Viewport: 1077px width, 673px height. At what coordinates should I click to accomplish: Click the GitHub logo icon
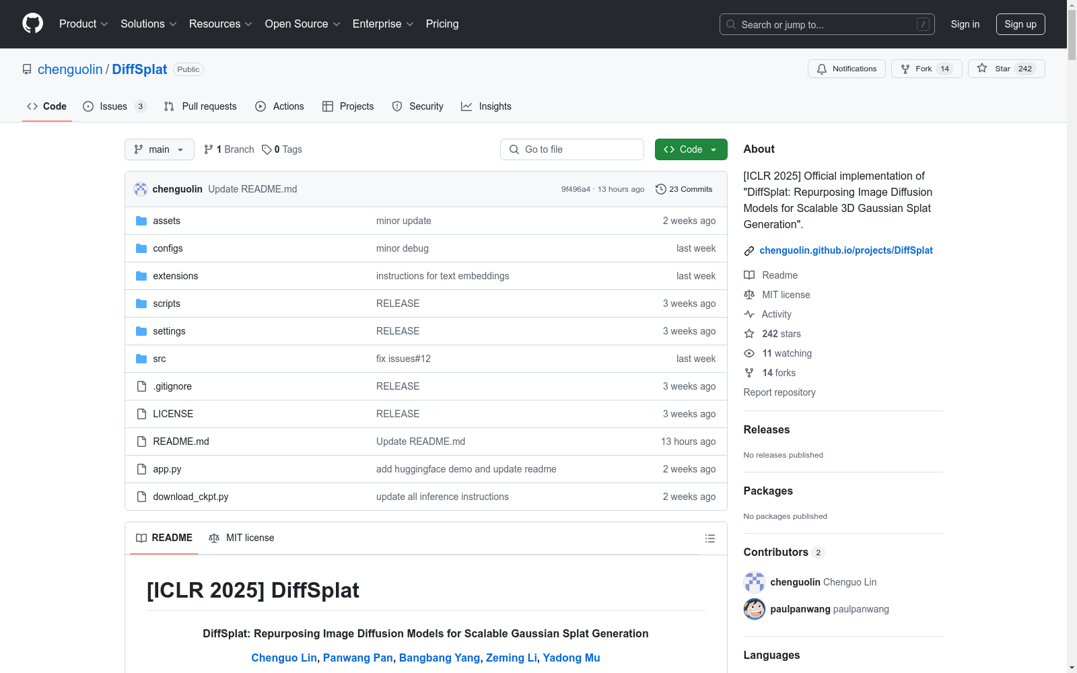tap(32, 24)
